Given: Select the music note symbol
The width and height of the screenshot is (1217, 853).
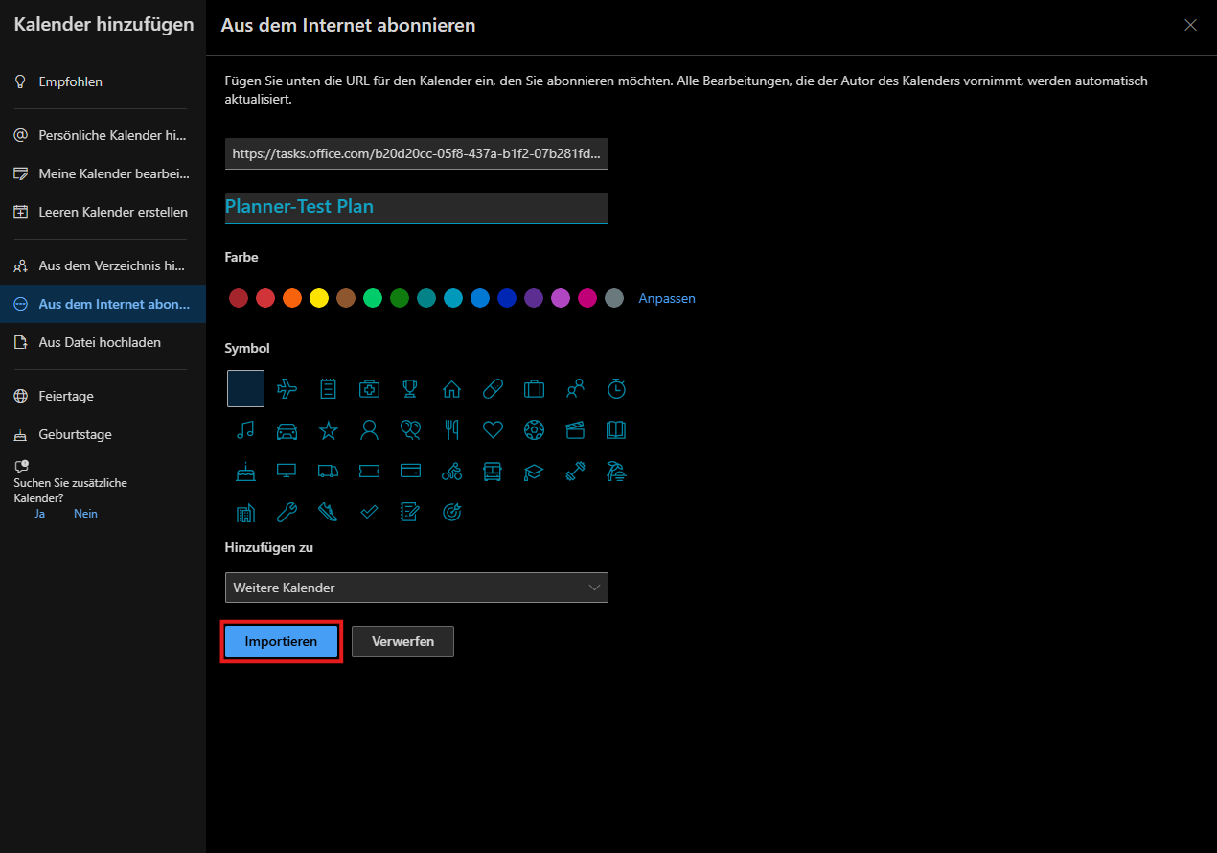Looking at the screenshot, I should click(x=245, y=429).
